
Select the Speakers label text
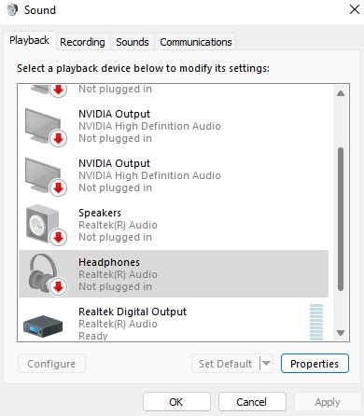pyautogui.click(x=100, y=213)
